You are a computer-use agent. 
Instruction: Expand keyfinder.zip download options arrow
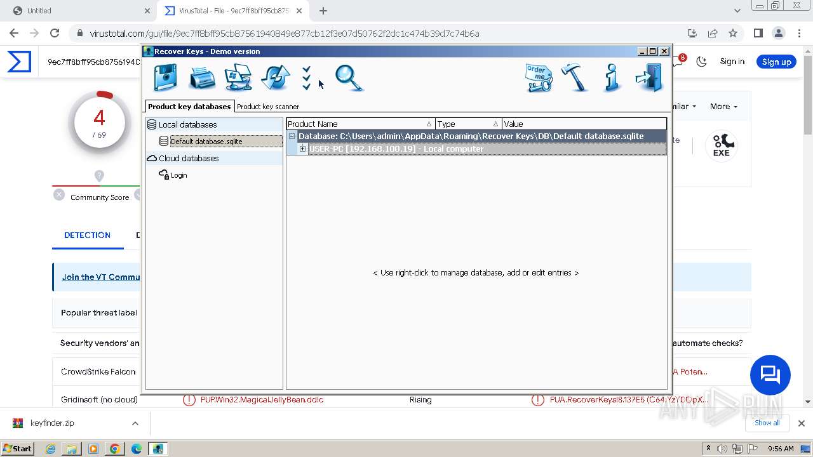(x=135, y=423)
